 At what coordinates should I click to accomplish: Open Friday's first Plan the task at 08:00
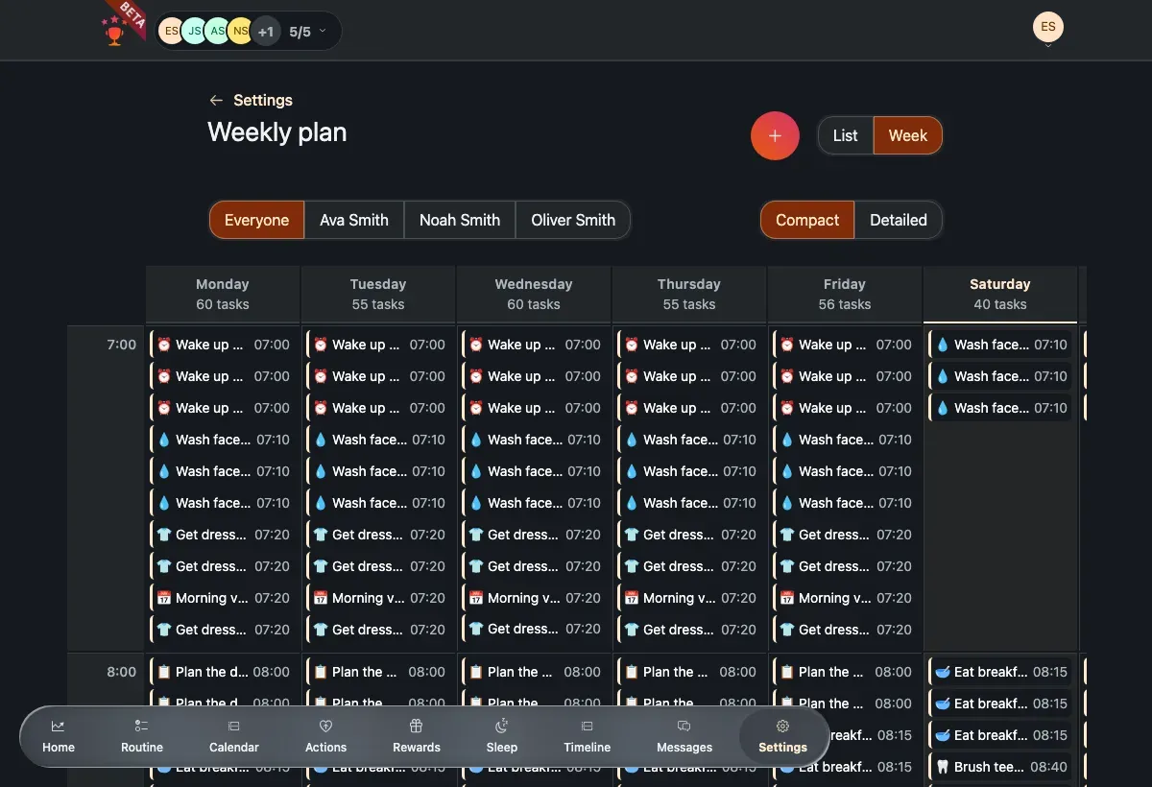pyautogui.click(x=845, y=672)
